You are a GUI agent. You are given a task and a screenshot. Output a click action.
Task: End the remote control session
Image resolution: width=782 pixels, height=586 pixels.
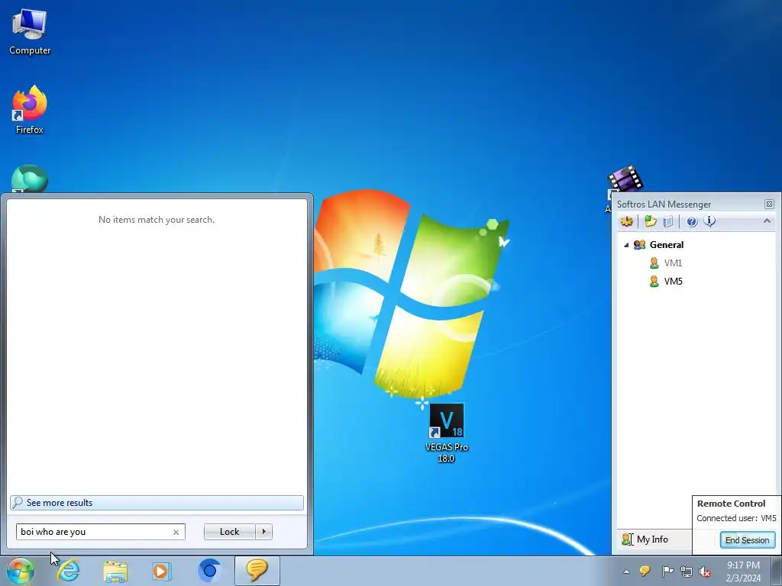tap(747, 540)
